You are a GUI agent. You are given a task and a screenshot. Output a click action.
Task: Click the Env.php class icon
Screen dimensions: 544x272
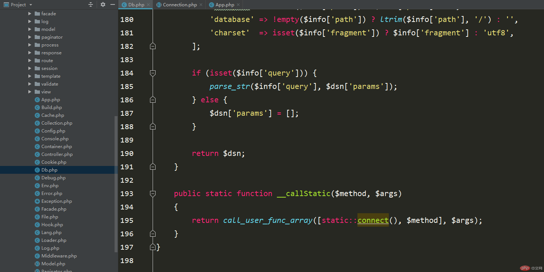[37, 186]
